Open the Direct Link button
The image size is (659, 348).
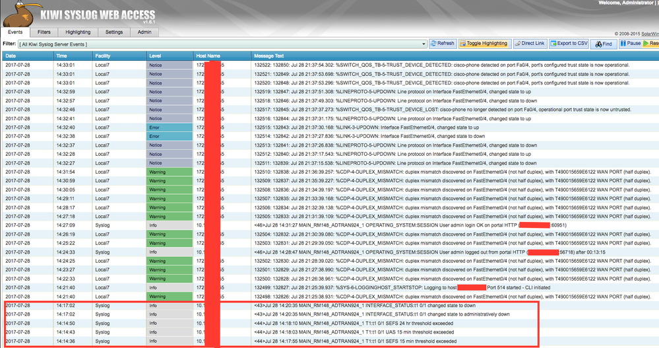[530, 44]
